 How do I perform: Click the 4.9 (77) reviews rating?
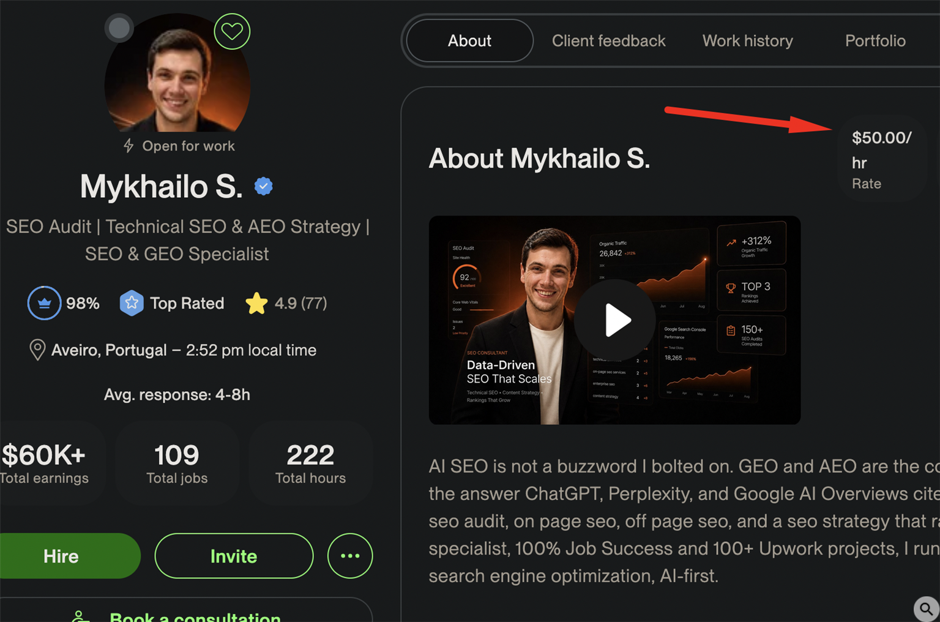[x=300, y=303]
